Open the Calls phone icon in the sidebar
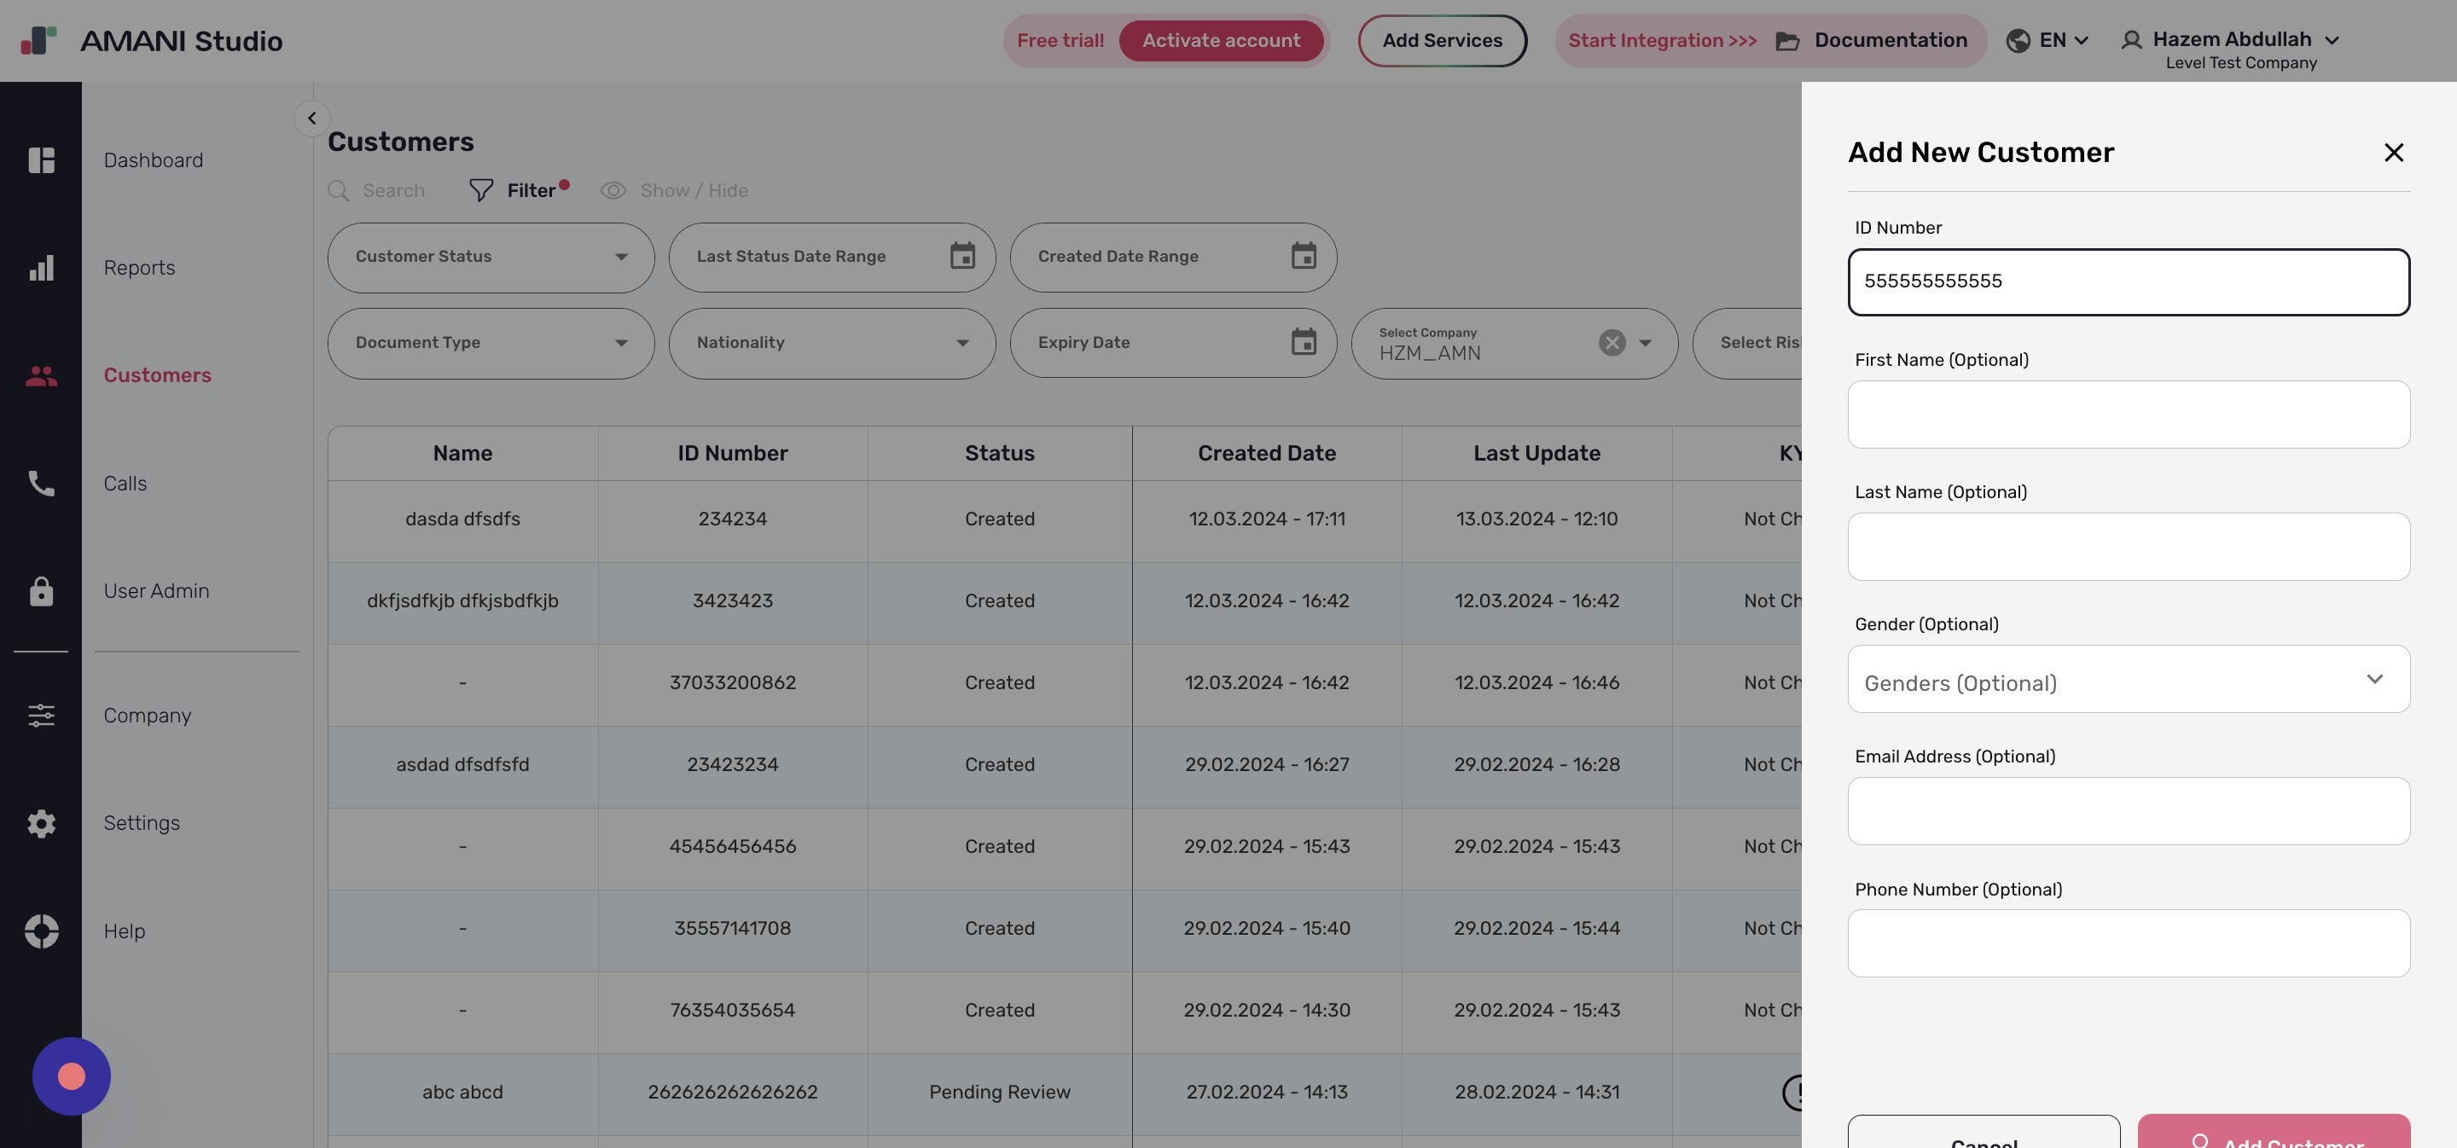 tap(42, 484)
